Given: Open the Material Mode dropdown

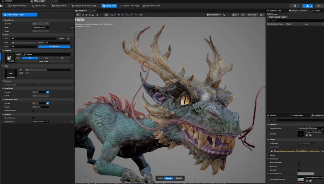Looking at the screenshot, I should point(41,122).
